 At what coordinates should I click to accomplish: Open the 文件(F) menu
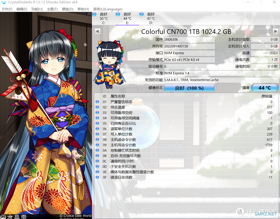click(7, 9)
